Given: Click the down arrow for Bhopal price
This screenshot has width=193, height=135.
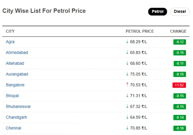Looking at the screenshot, I should pyautogui.click(x=127, y=96).
